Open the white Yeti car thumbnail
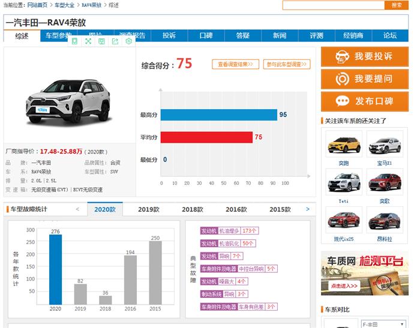This screenshot has width=420, height=328. 344,182
